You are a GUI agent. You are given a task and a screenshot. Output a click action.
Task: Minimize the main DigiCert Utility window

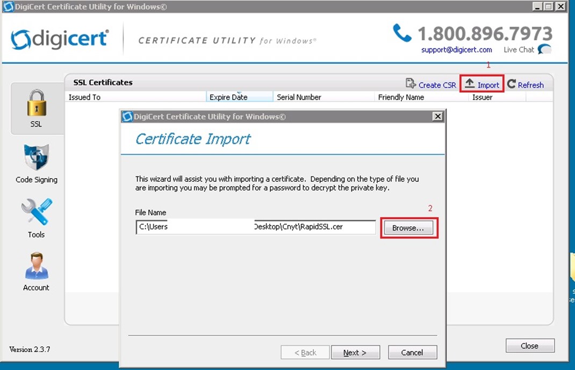(537, 6)
